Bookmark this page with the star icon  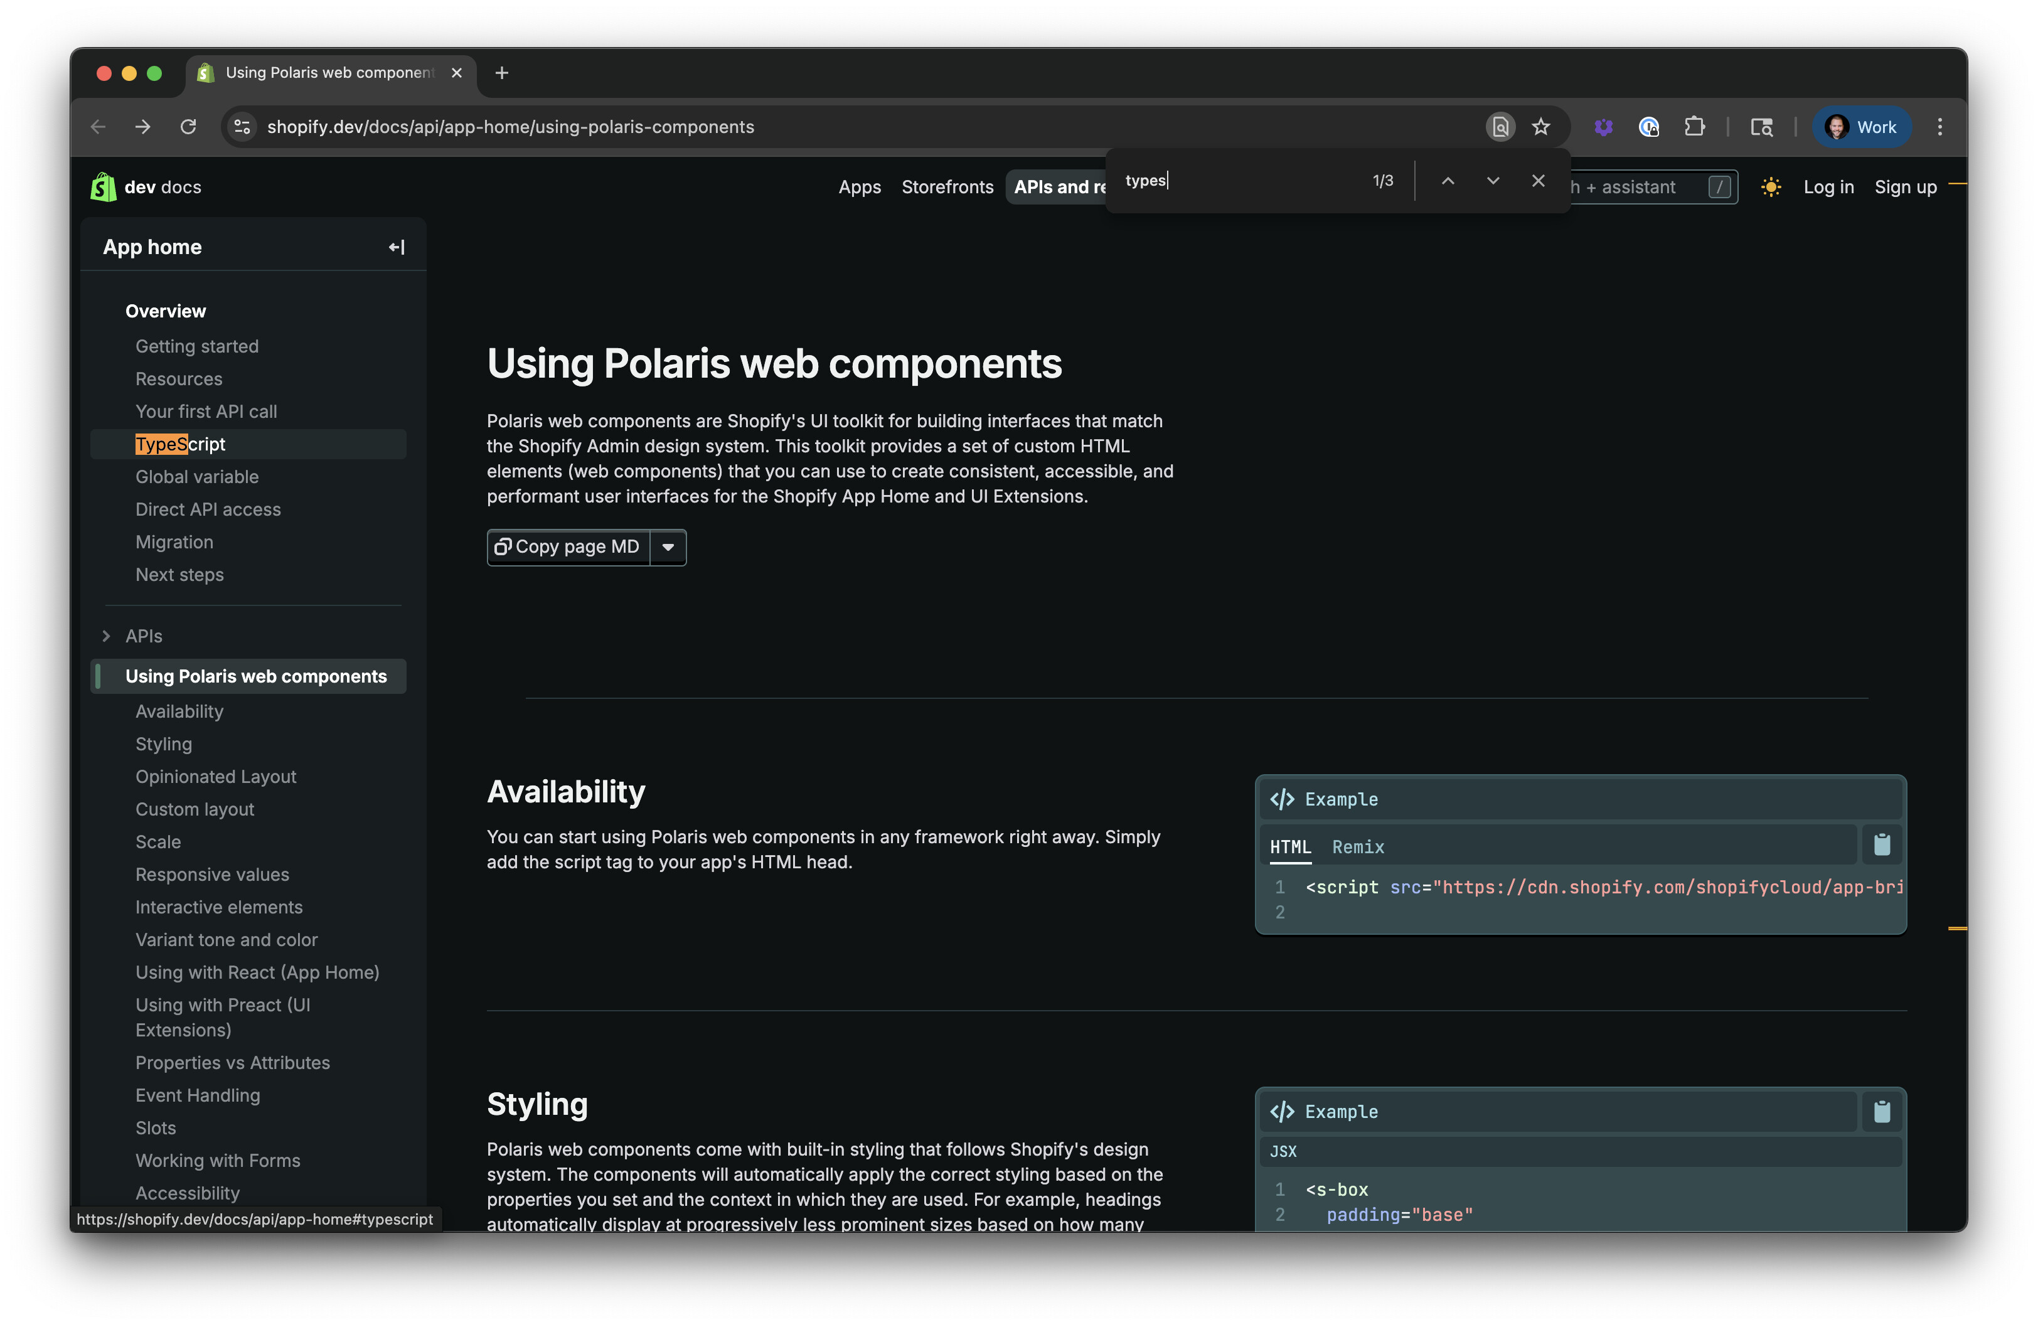pos(1540,127)
